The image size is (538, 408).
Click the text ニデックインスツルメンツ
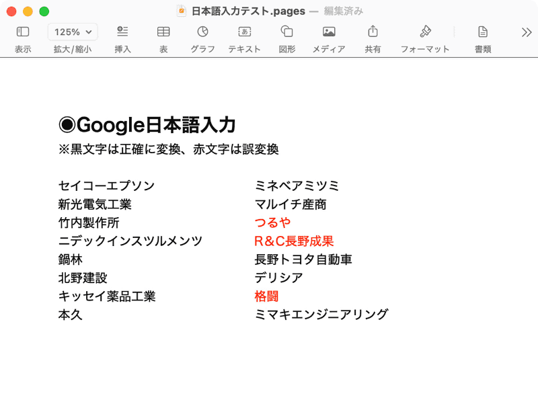pos(130,241)
